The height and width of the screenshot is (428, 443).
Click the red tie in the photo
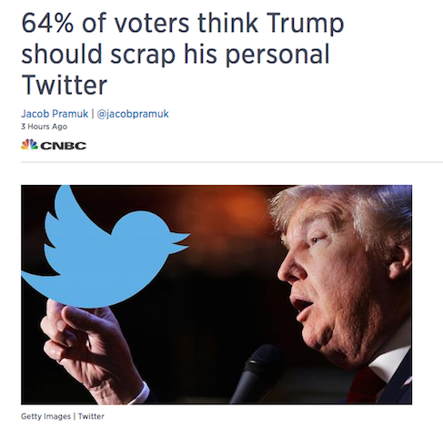pos(364,385)
